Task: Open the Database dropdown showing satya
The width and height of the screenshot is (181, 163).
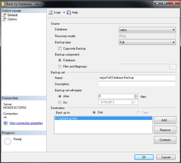Action: (x=147, y=30)
